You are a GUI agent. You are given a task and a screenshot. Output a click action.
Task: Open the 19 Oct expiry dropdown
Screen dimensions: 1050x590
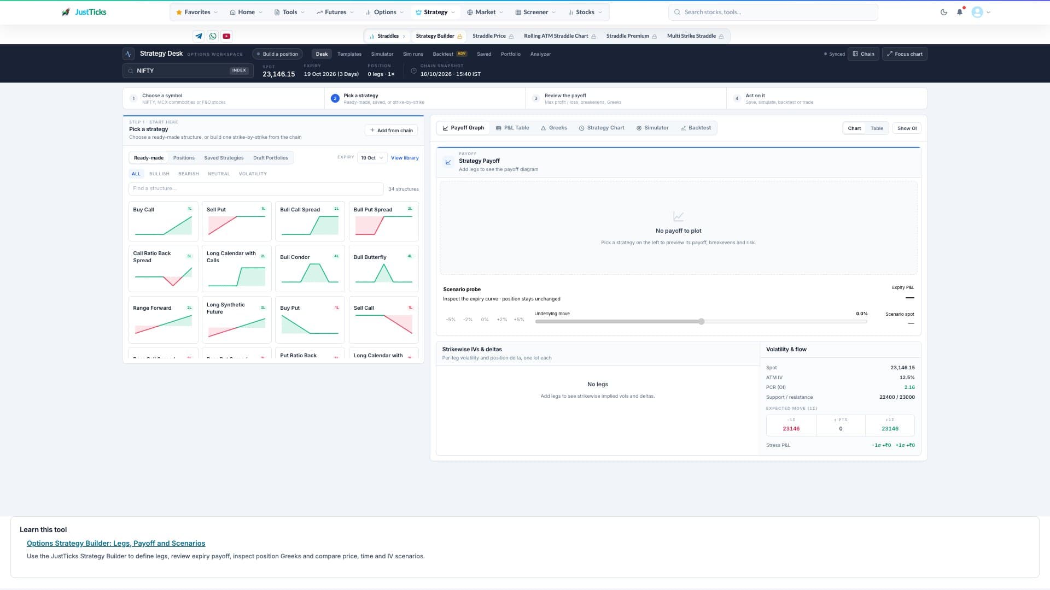coord(372,158)
